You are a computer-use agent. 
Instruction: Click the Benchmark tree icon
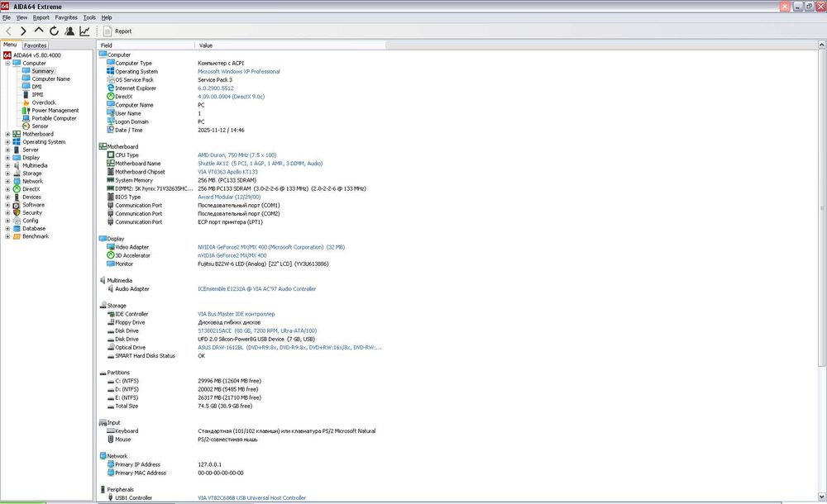[x=17, y=236]
